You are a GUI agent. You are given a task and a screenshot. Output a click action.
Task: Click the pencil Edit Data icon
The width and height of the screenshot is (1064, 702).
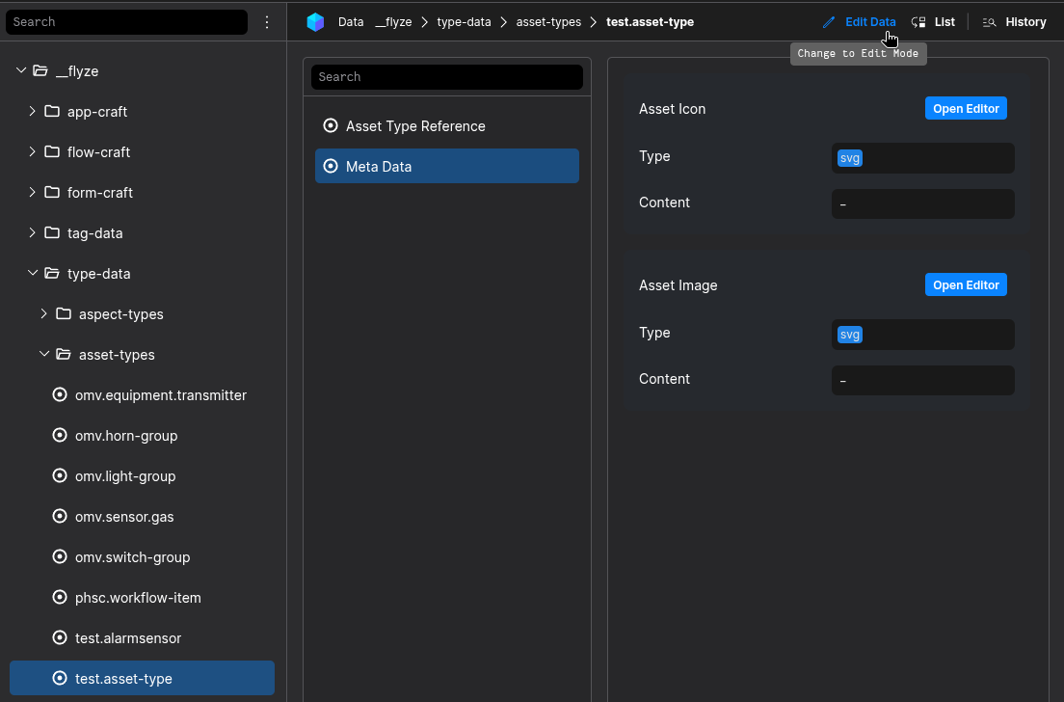[x=829, y=22]
